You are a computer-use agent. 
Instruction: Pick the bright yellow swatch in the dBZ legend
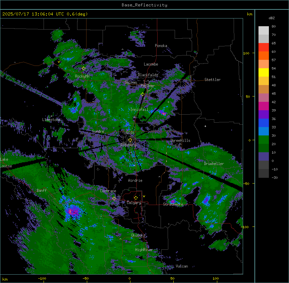(264, 72)
